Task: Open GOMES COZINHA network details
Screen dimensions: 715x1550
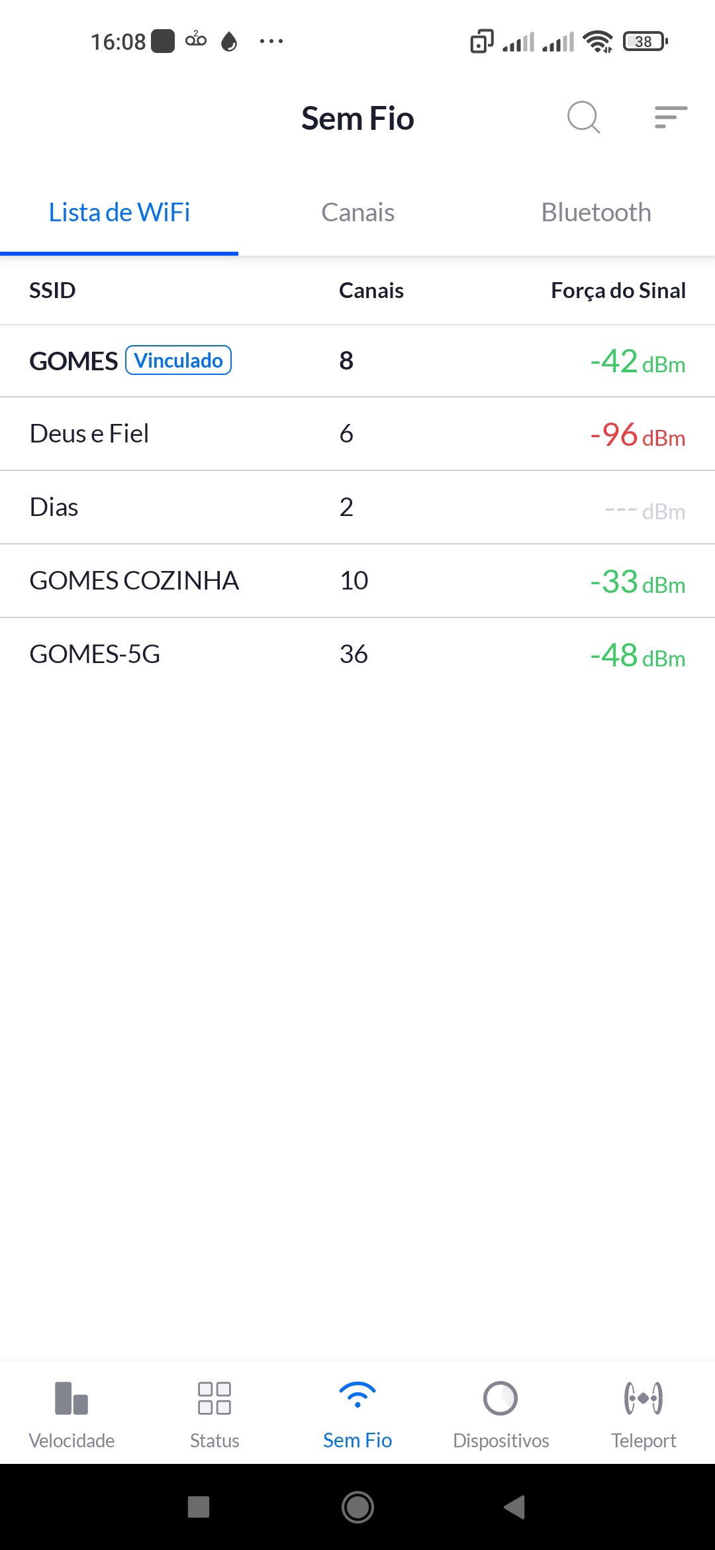Action: coord(358,581)
